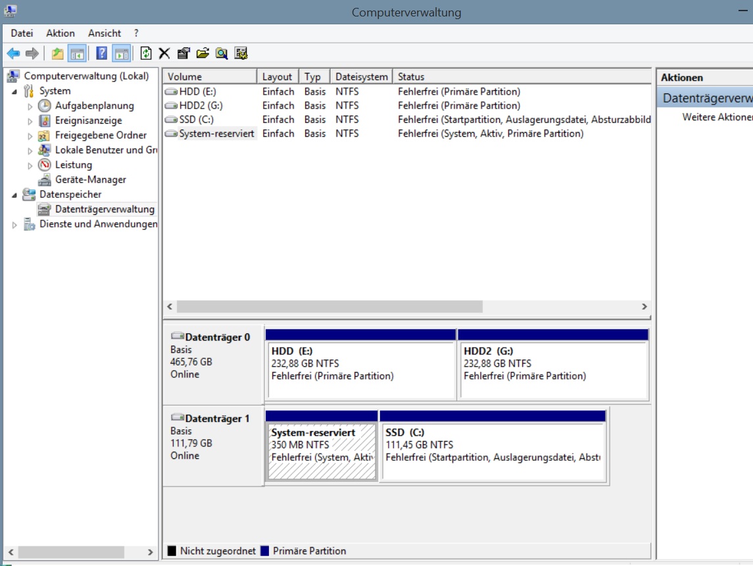This screenshot has width=753, height=566.
Task: Select the Freigegebene Ordner icon
Action: click(x=44, y=135)
